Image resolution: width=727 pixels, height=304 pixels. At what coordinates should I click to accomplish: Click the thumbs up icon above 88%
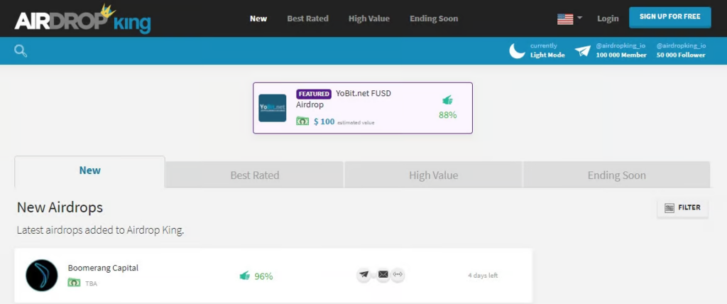coord(447,100)
